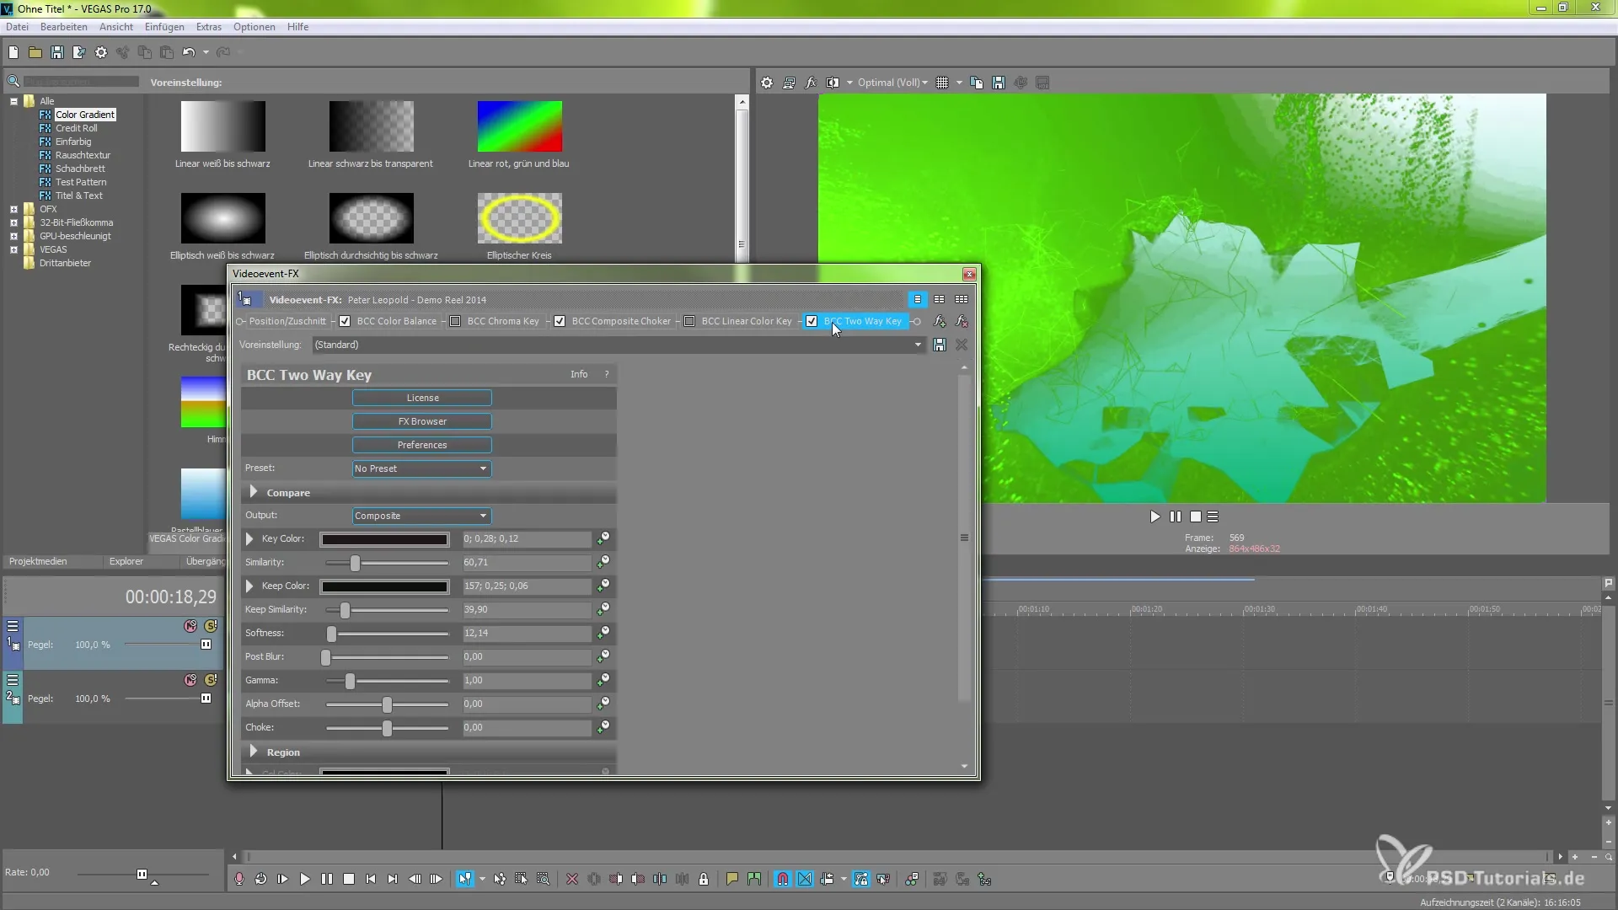Toggle mute button on track 1
The image size is (1618, 910).
190,626
